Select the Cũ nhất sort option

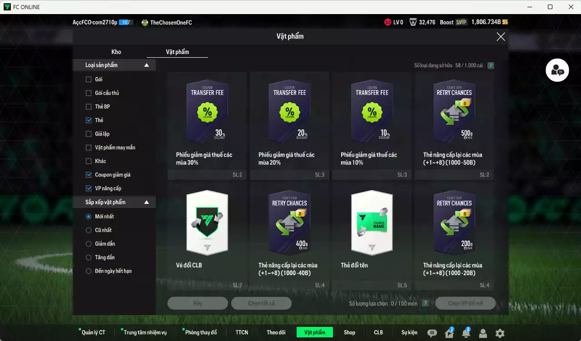tap(89, 230)
